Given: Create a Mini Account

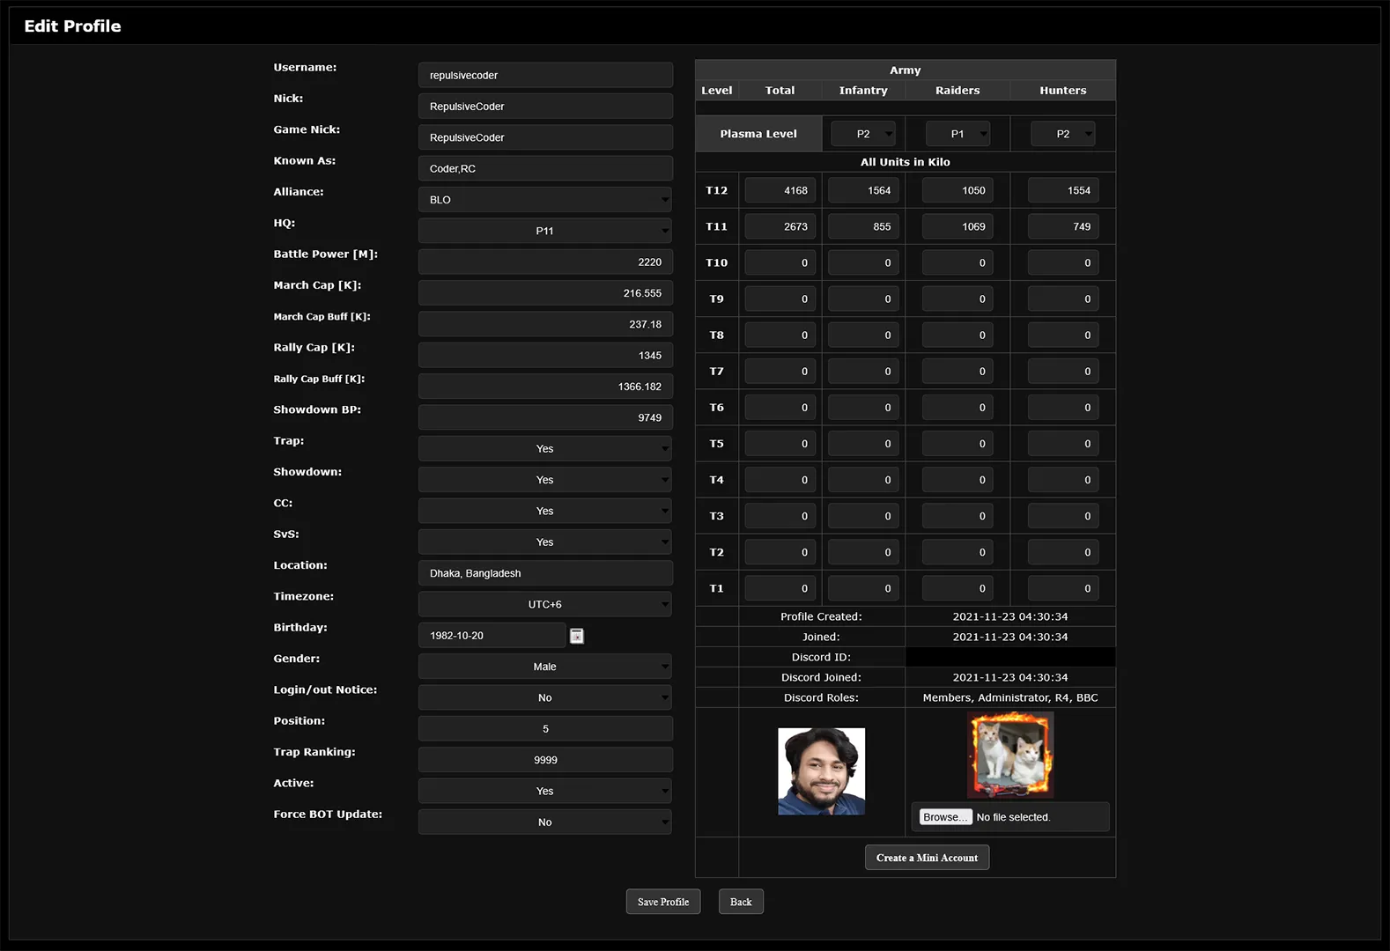Looking at the screenshot, I should pyautogui.click(x=927, y=858).
